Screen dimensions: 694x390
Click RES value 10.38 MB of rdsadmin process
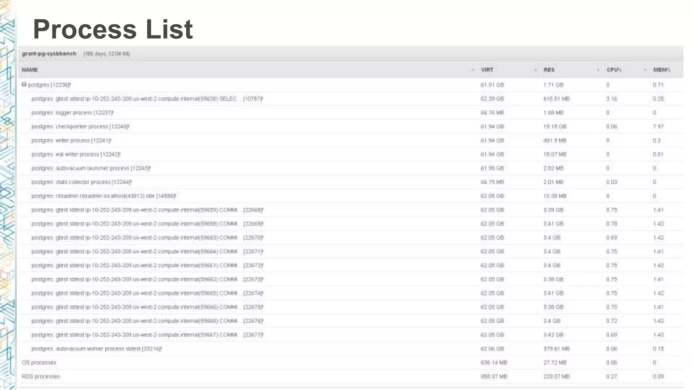pyautogui.click(x=555, y=196)
